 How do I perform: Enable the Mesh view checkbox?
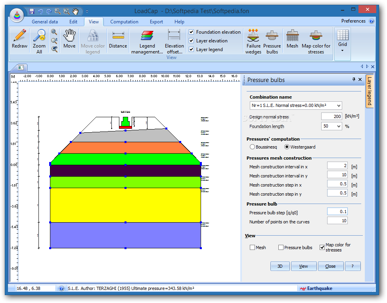pyautogui.click(x=252, y=247)
